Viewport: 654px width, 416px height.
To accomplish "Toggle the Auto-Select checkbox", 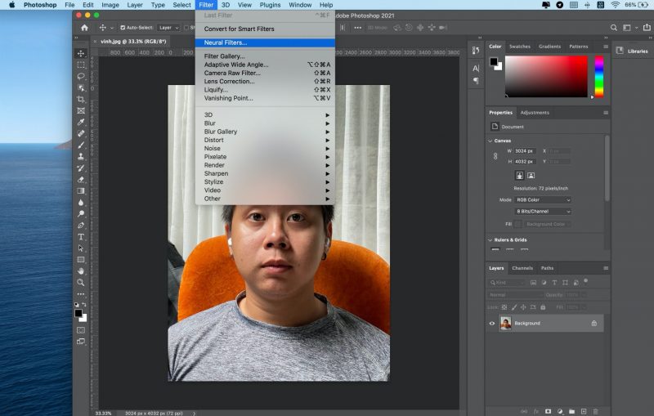I will [x=123, y=28].
